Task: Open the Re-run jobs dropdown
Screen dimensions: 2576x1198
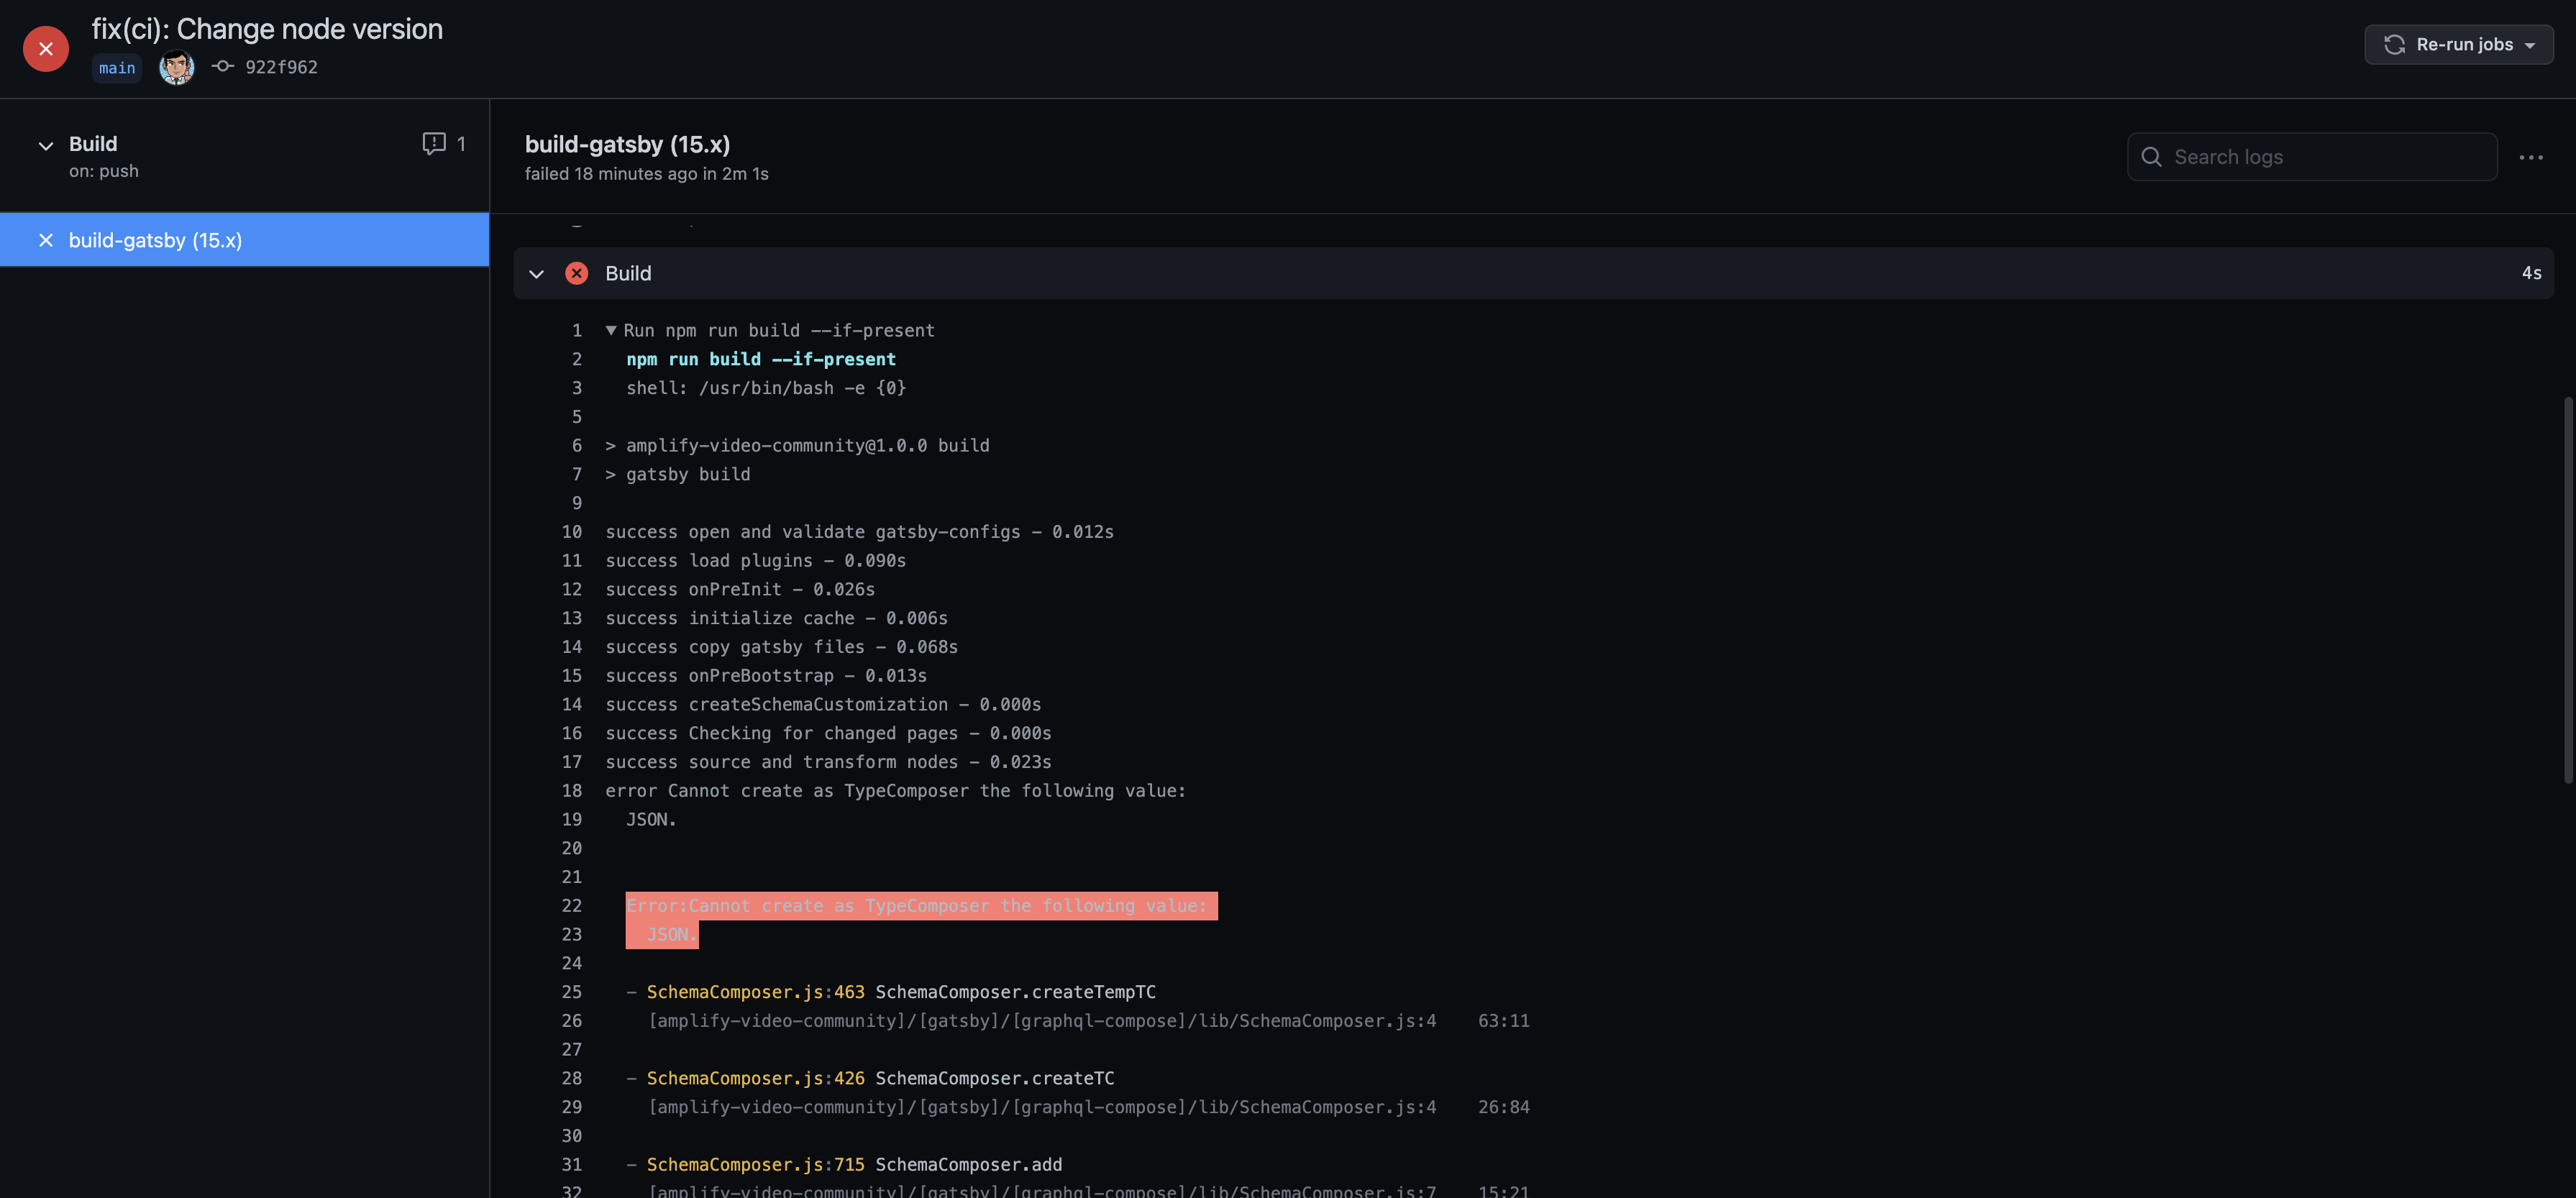Action: point(2458,44)
